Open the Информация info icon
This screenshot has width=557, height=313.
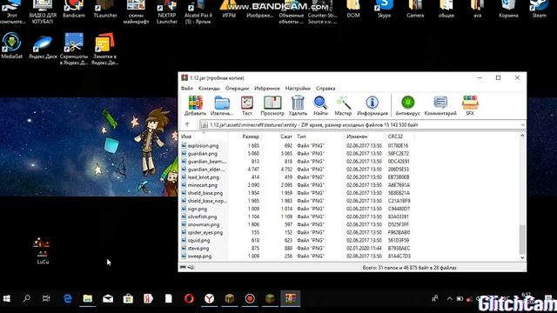coord(372,105)
